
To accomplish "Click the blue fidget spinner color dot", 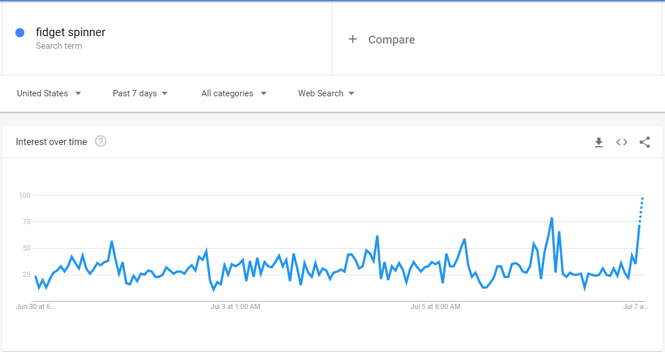I will coord(20,33).
